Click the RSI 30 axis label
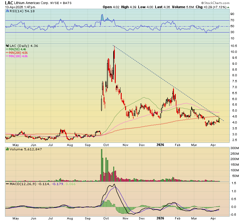This screenshot has width=244, height=221. 232,32
